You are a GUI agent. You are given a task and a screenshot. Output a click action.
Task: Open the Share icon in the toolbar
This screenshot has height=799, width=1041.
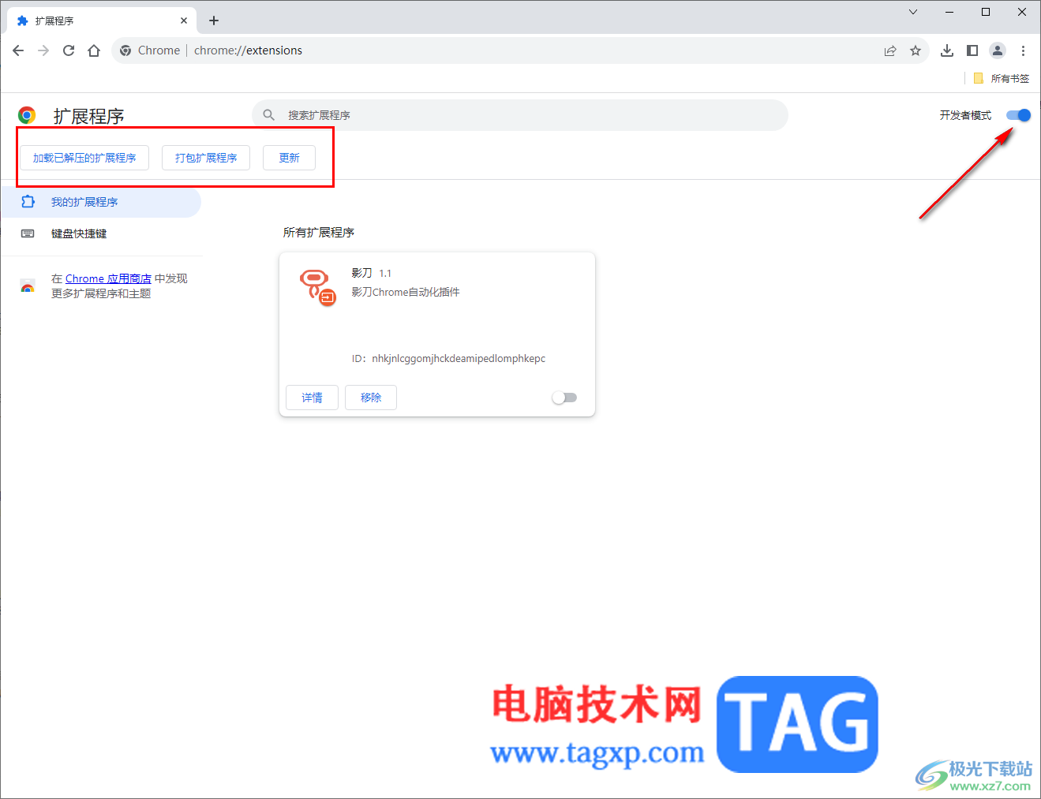pos(889,50)
